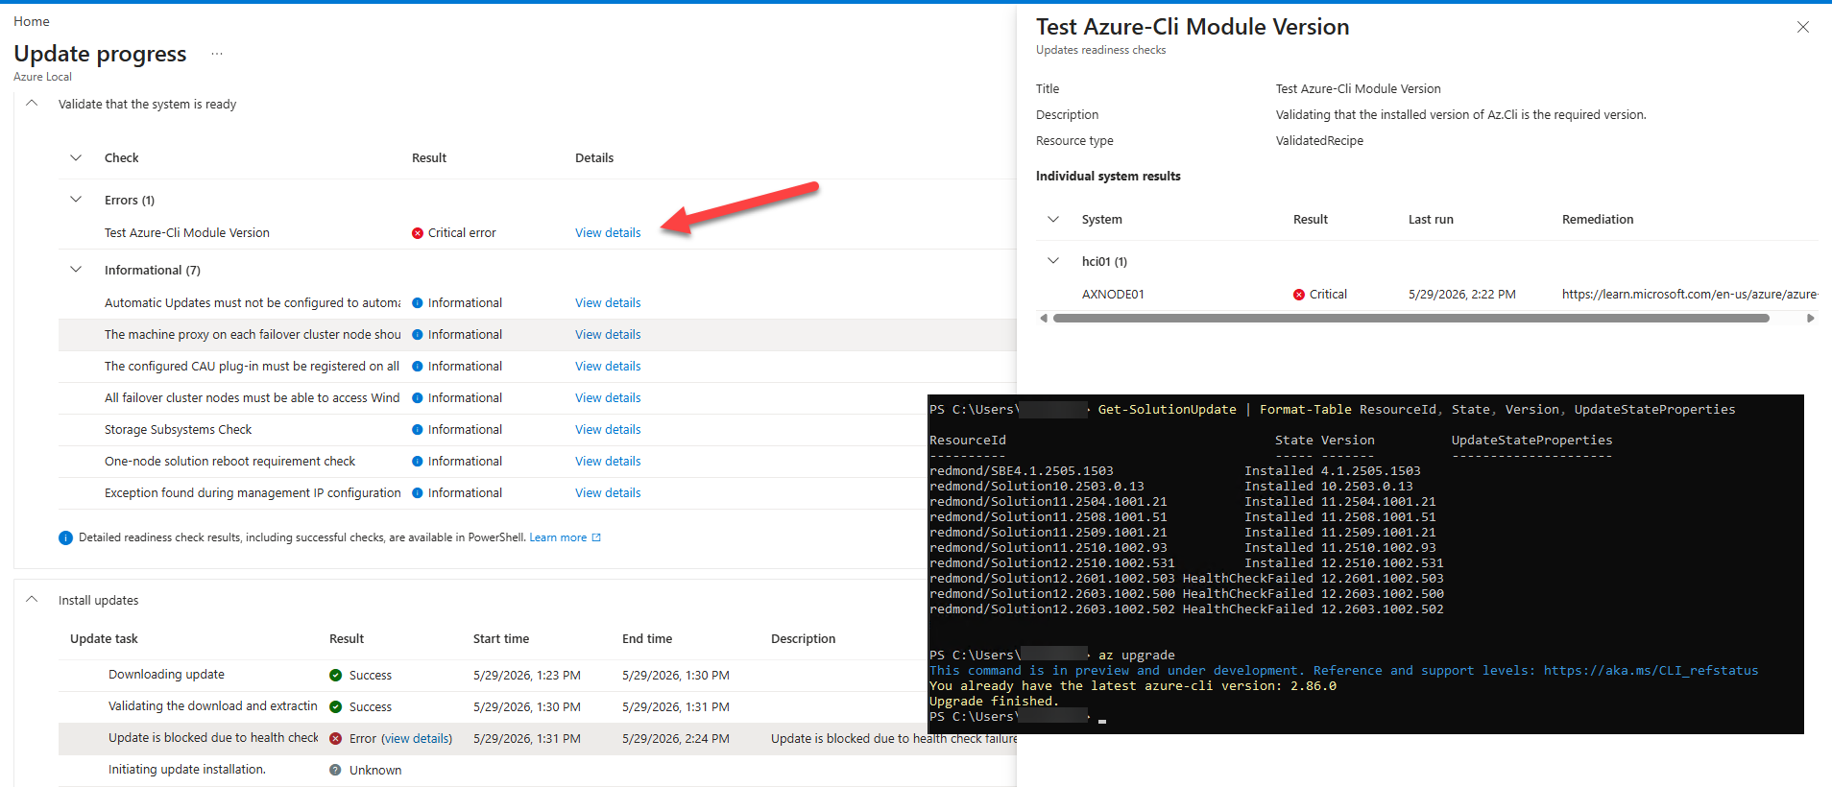Viewport: 1832px width, 787px height.
Task: Follow the Learn more PowerShell link
Action: [558, 537]
